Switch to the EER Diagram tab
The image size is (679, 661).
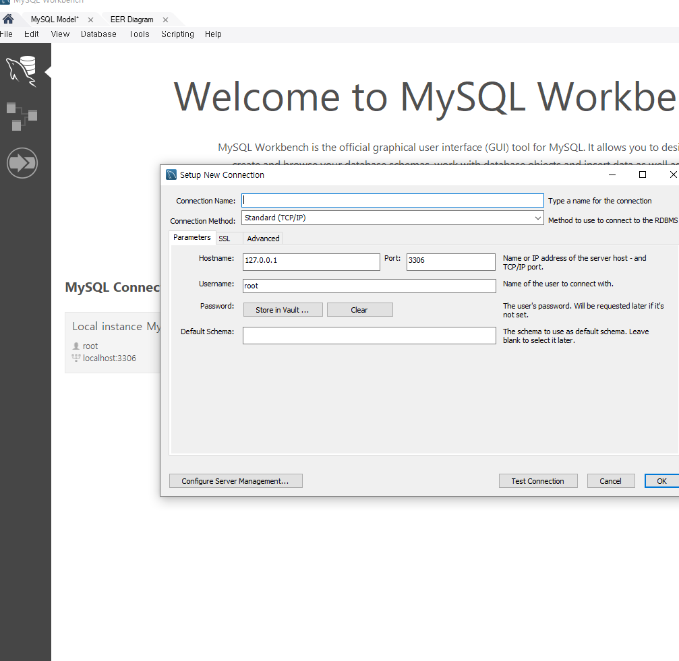click(131, 20)
